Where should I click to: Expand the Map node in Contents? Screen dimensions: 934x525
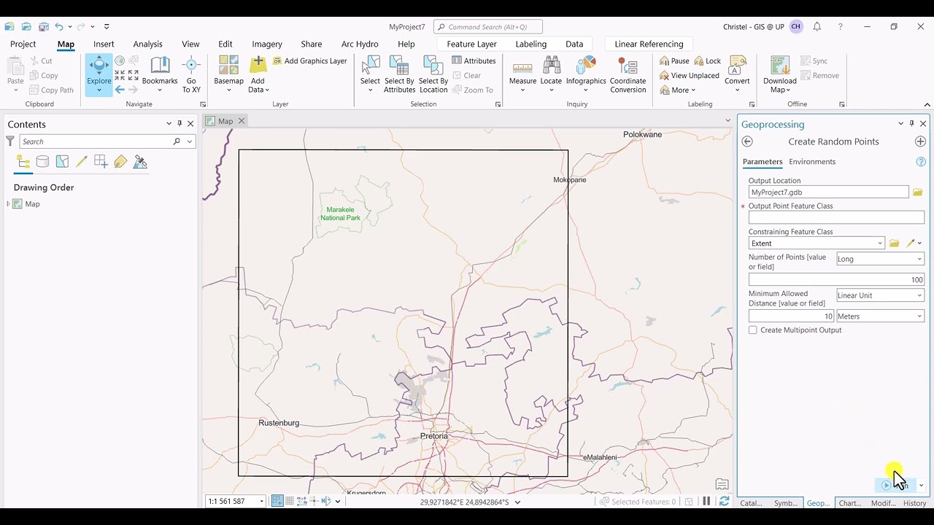pyautogui.click(x=8, y=204)
